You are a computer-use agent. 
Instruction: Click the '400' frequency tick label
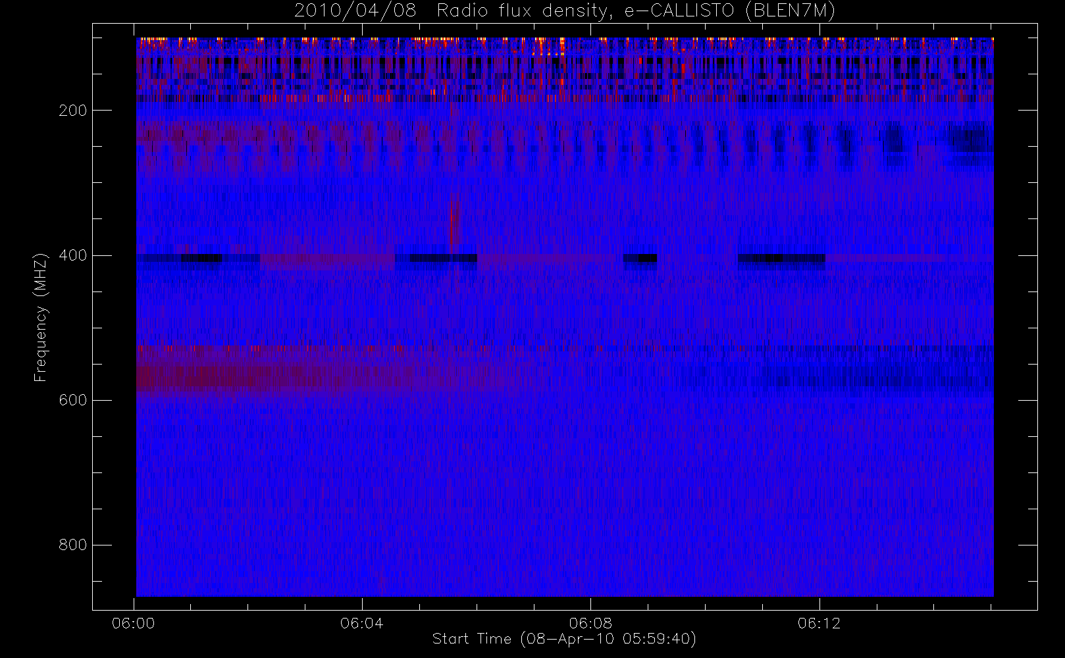(x=73, y=255)
